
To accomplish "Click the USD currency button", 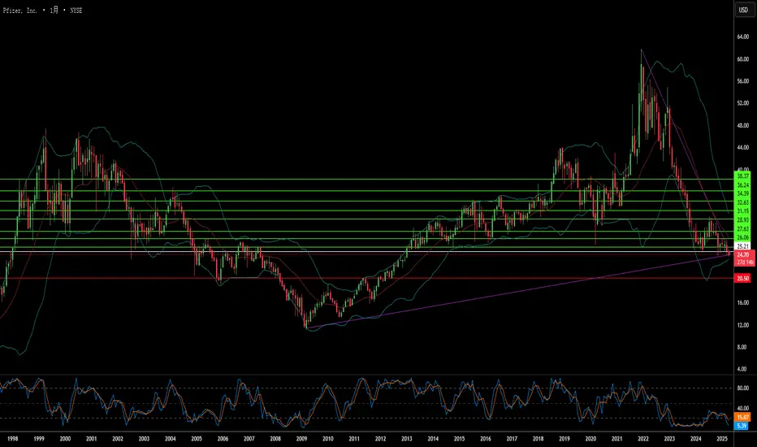I will pos(742,11).
